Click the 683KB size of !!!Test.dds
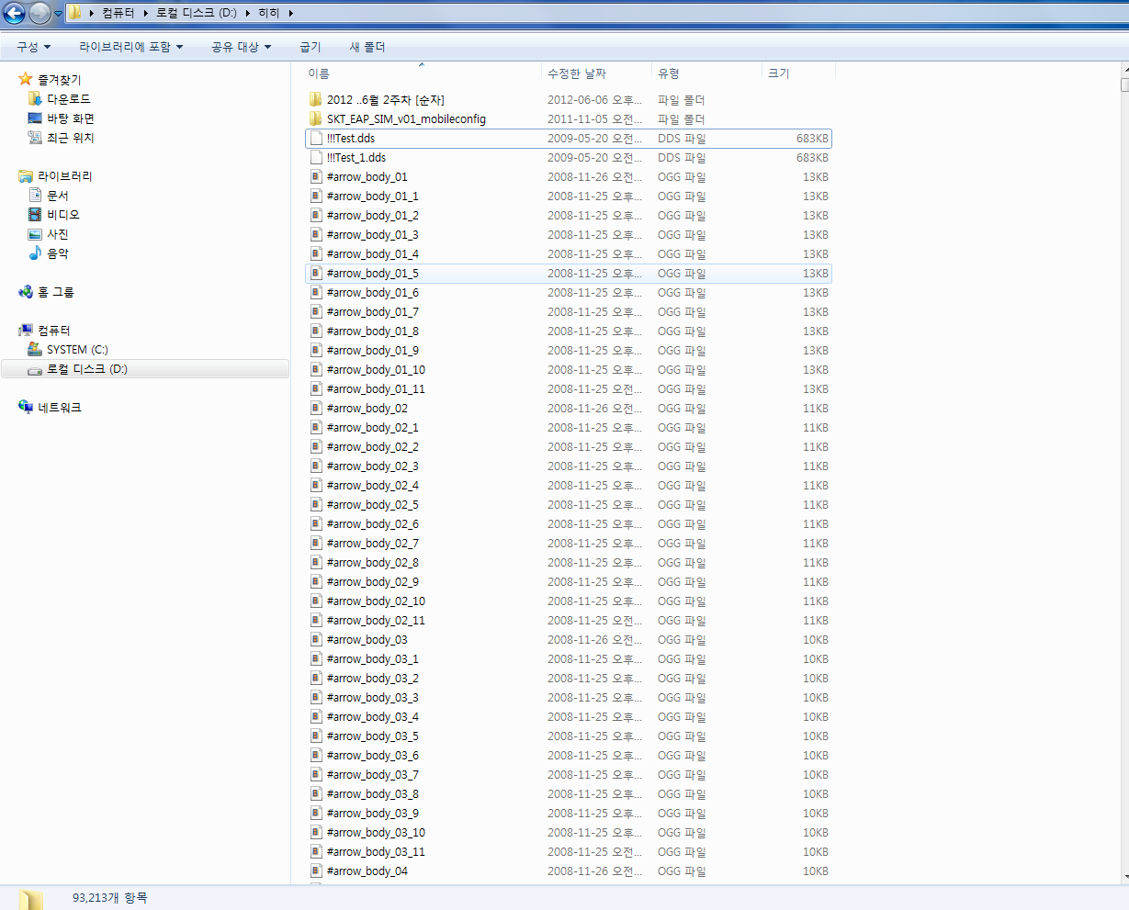Image resolution: width=1129 pixels, height=910 pixels. pyautogui.click(x=812, y=138)
